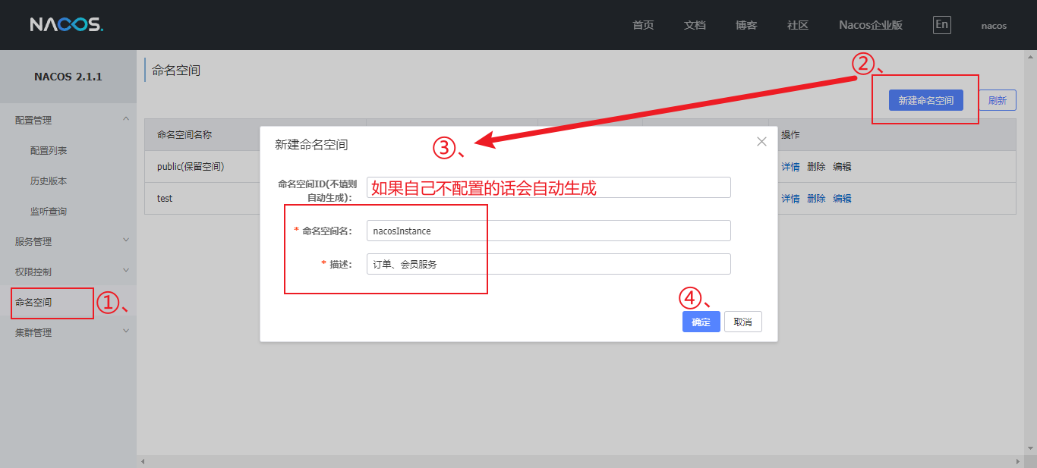Expand the 权限控制 menu chevron

click(126, 271)
